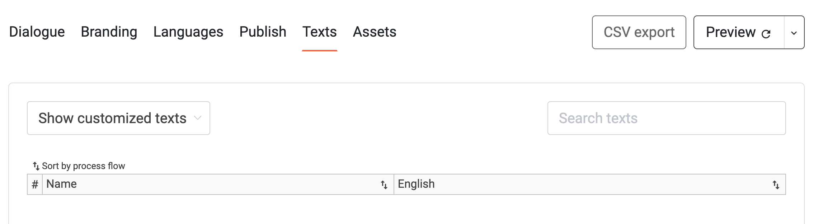Switch to the Dialogue tab
This screenshot has width=823, height=224.
(x=37, y=32)
